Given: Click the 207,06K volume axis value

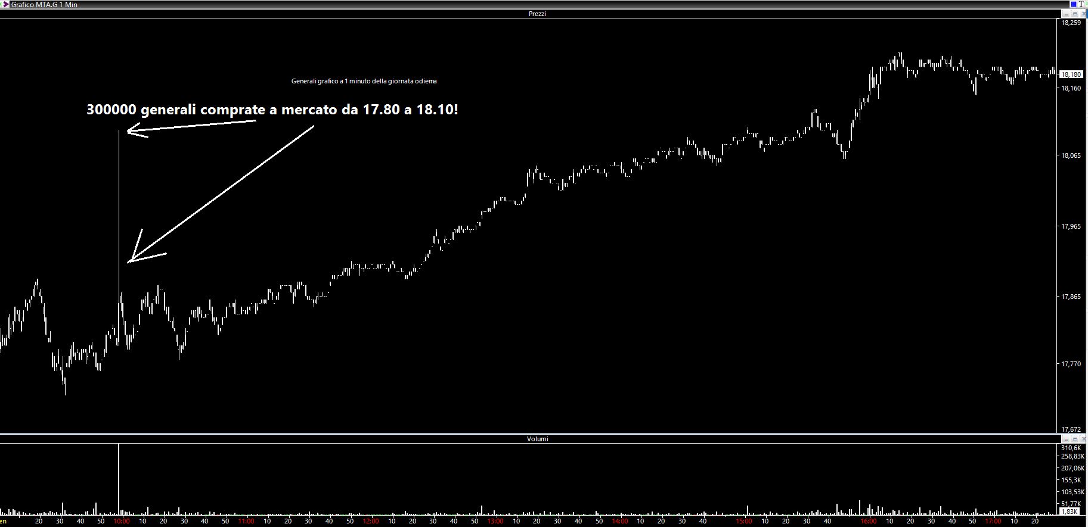Looking at the screenshot, I should pyautogui.click(x=1072, y=468).
